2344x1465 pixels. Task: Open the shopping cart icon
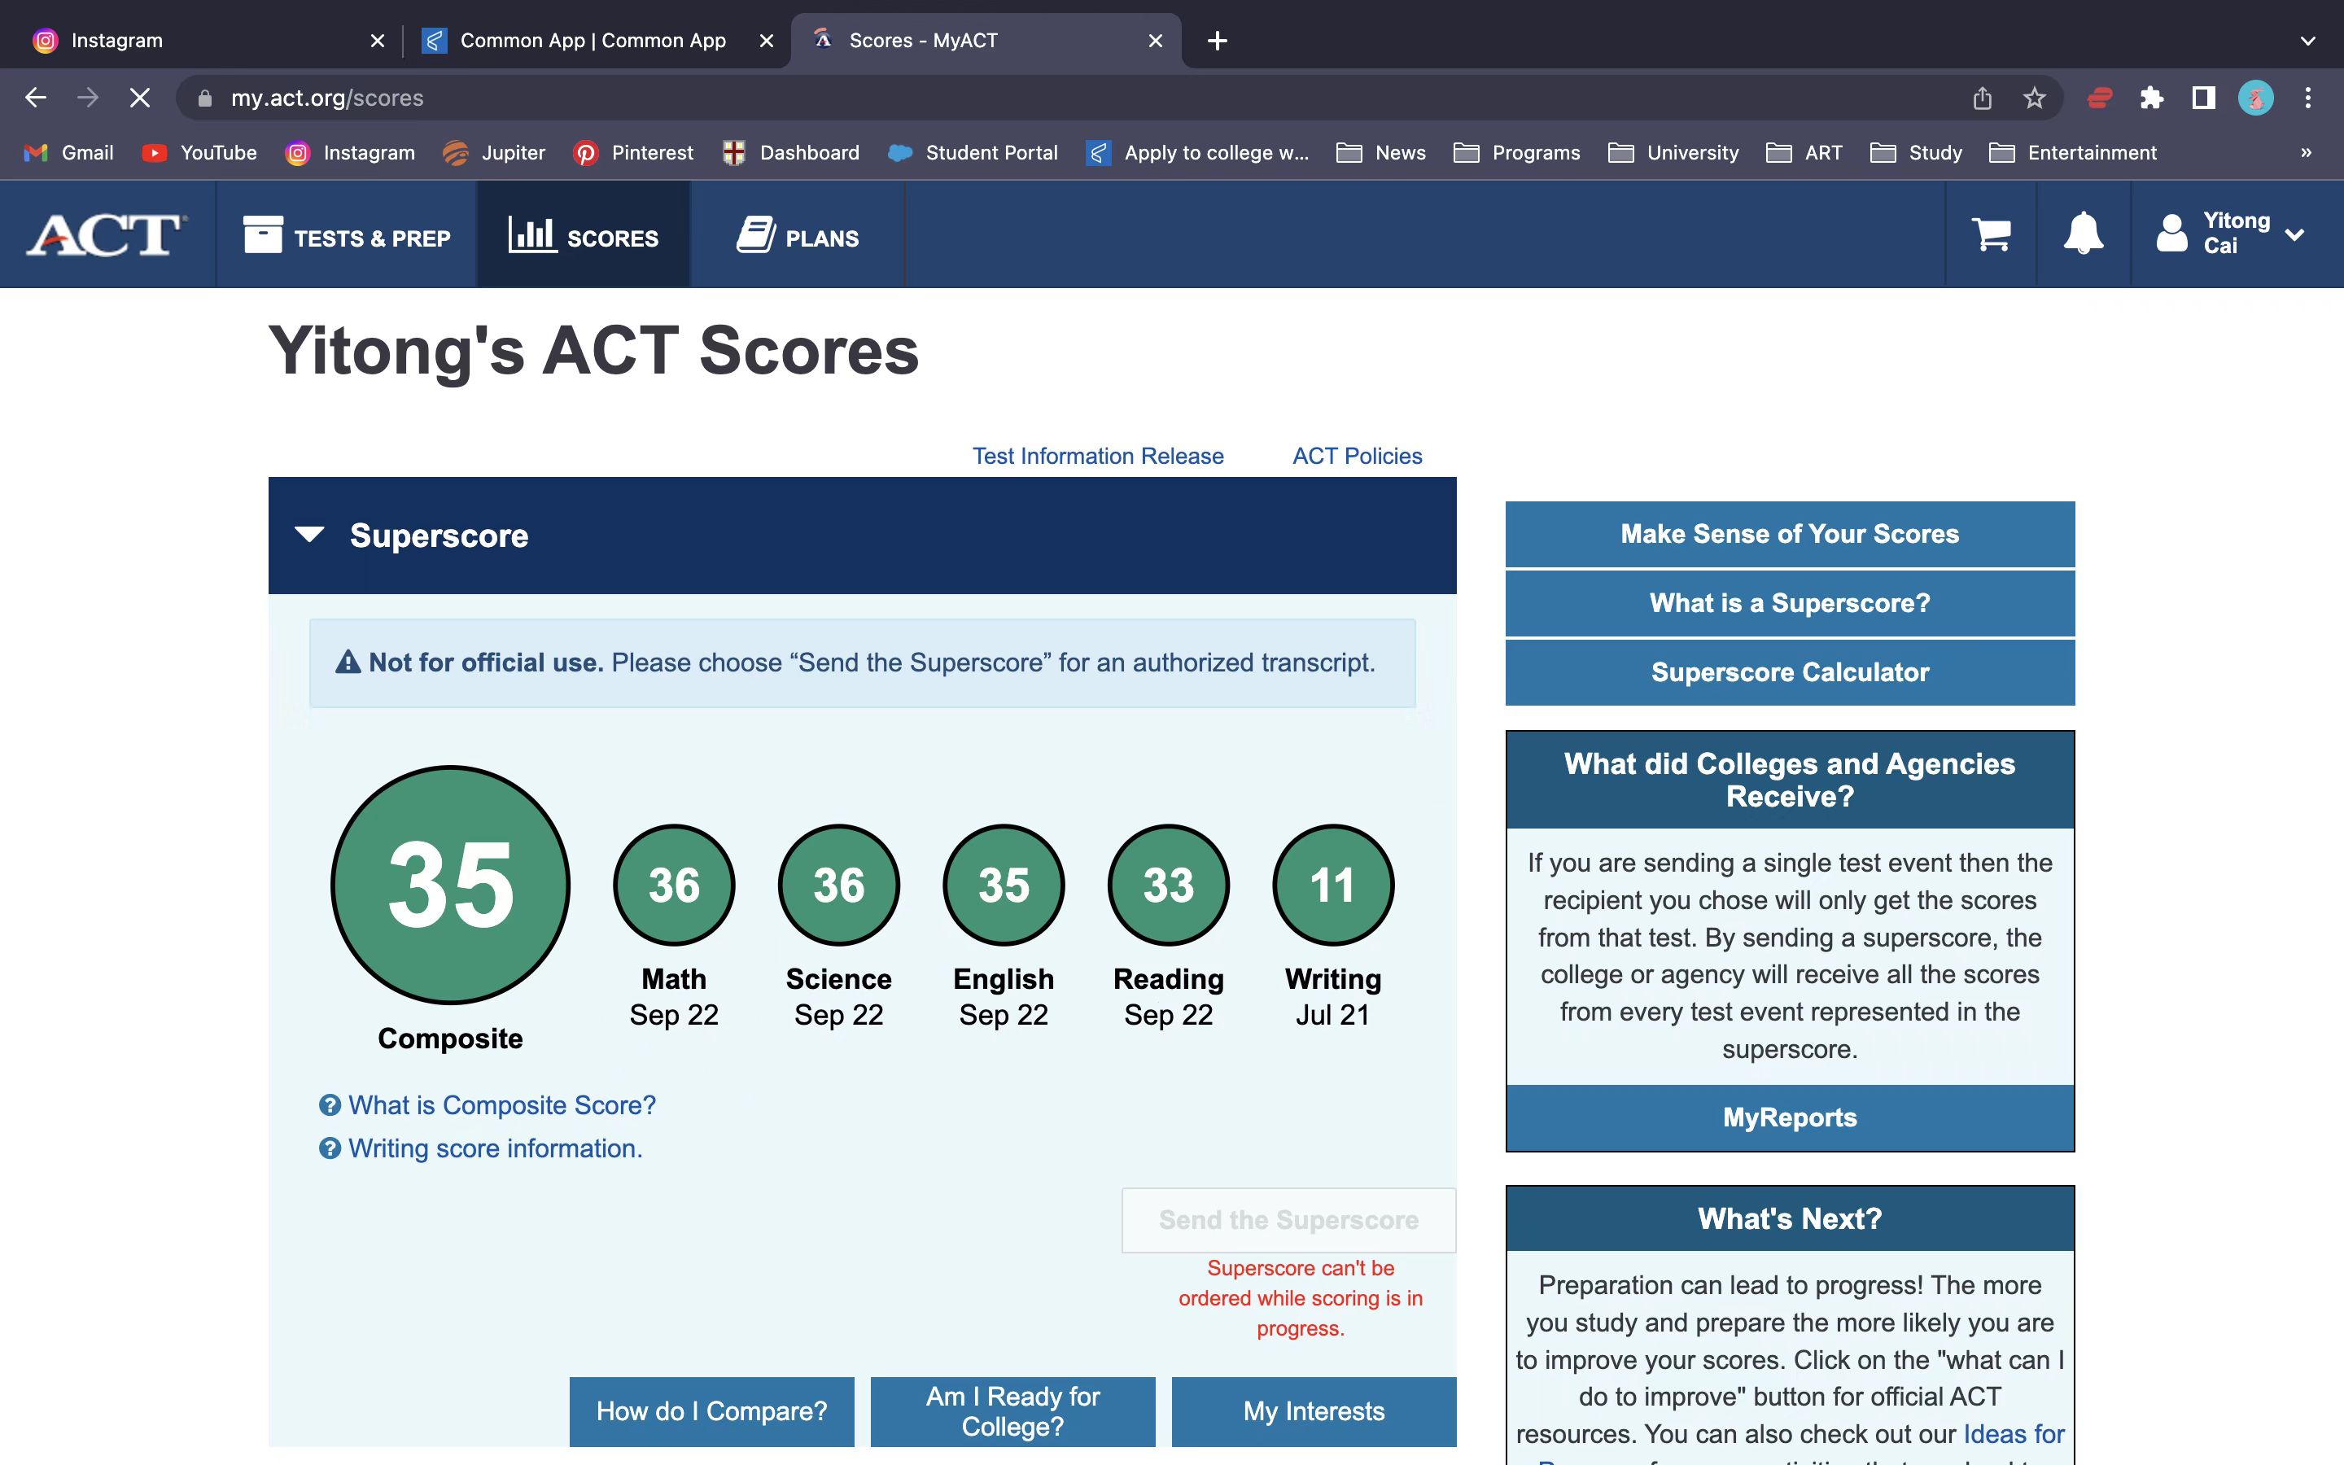click(1991, 234)
